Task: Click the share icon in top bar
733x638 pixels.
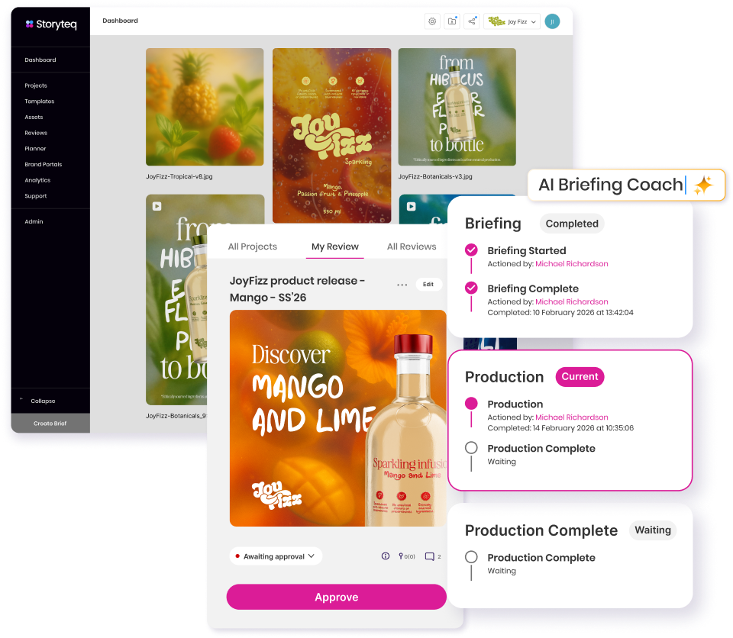Action: [x=473, y=21]
